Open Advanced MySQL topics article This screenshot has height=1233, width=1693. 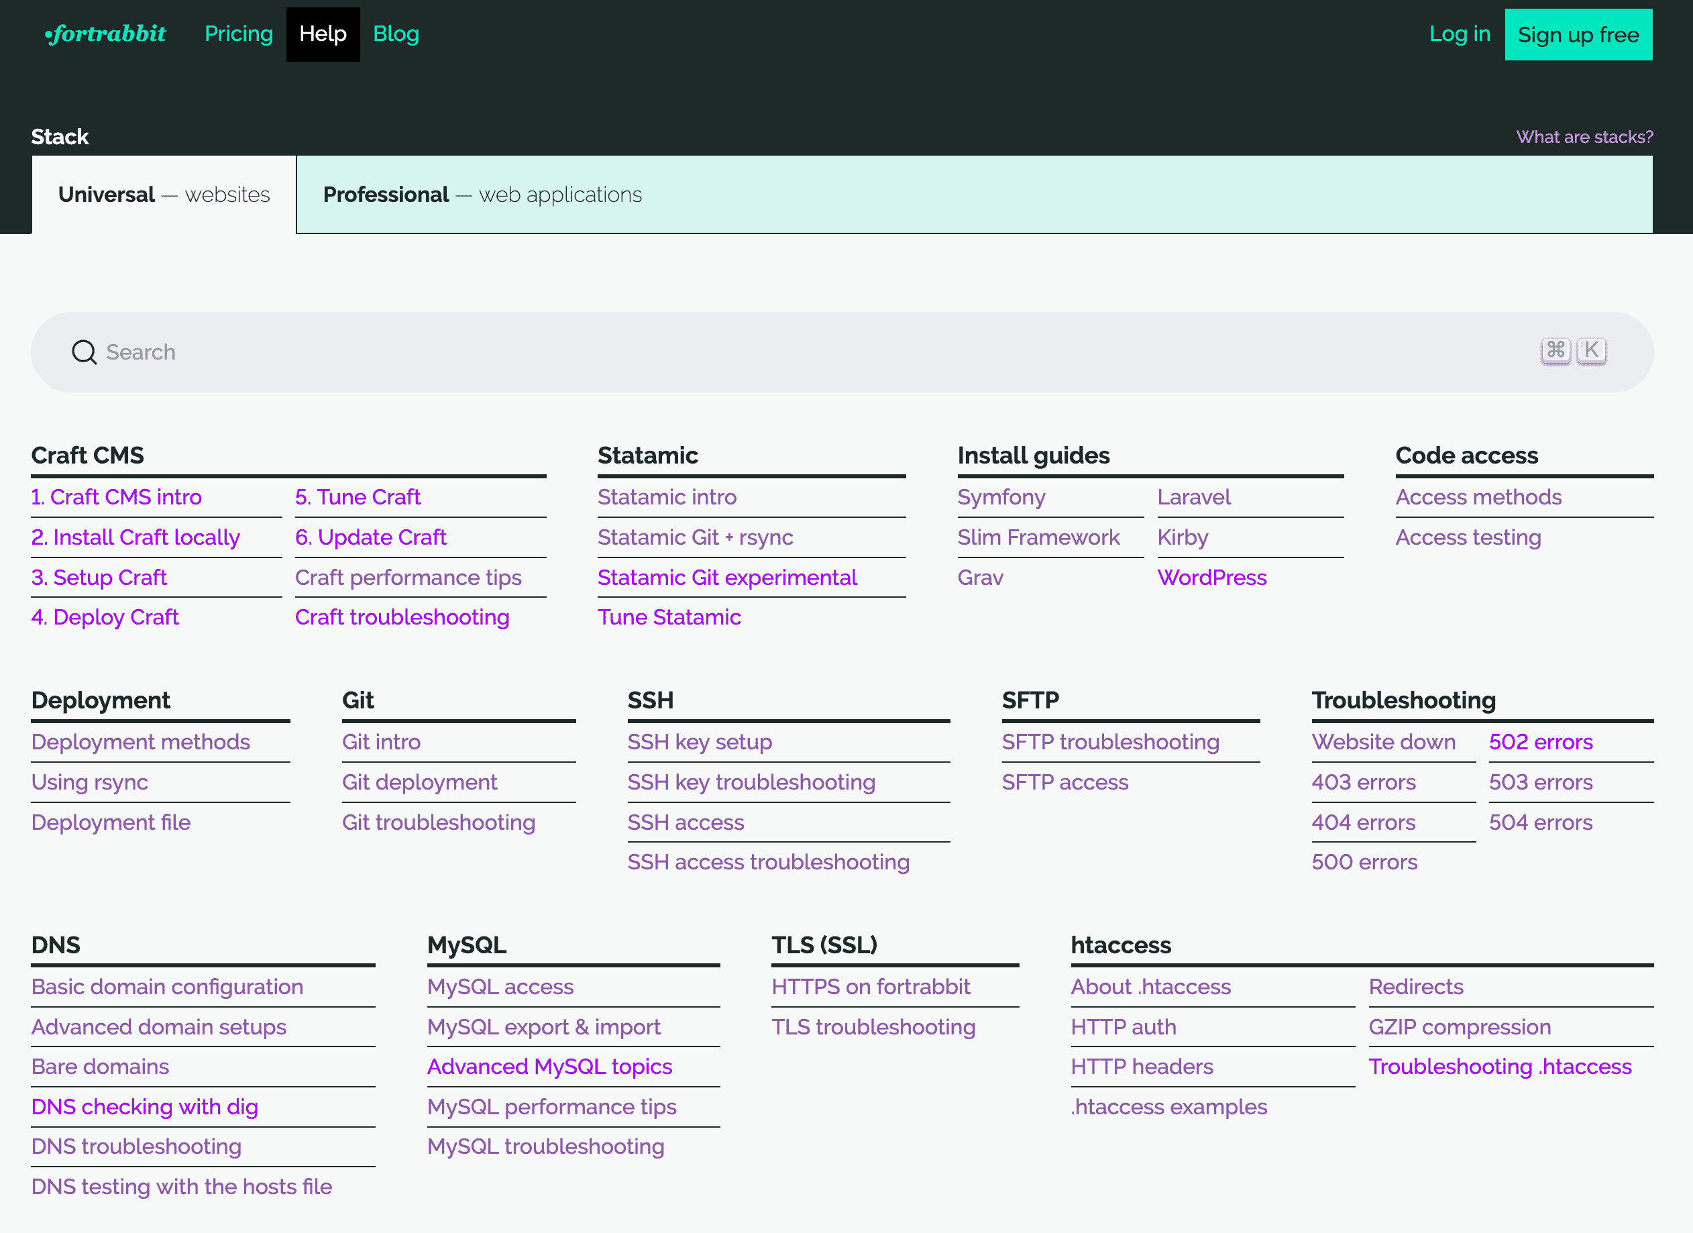tap(549, 1067)
